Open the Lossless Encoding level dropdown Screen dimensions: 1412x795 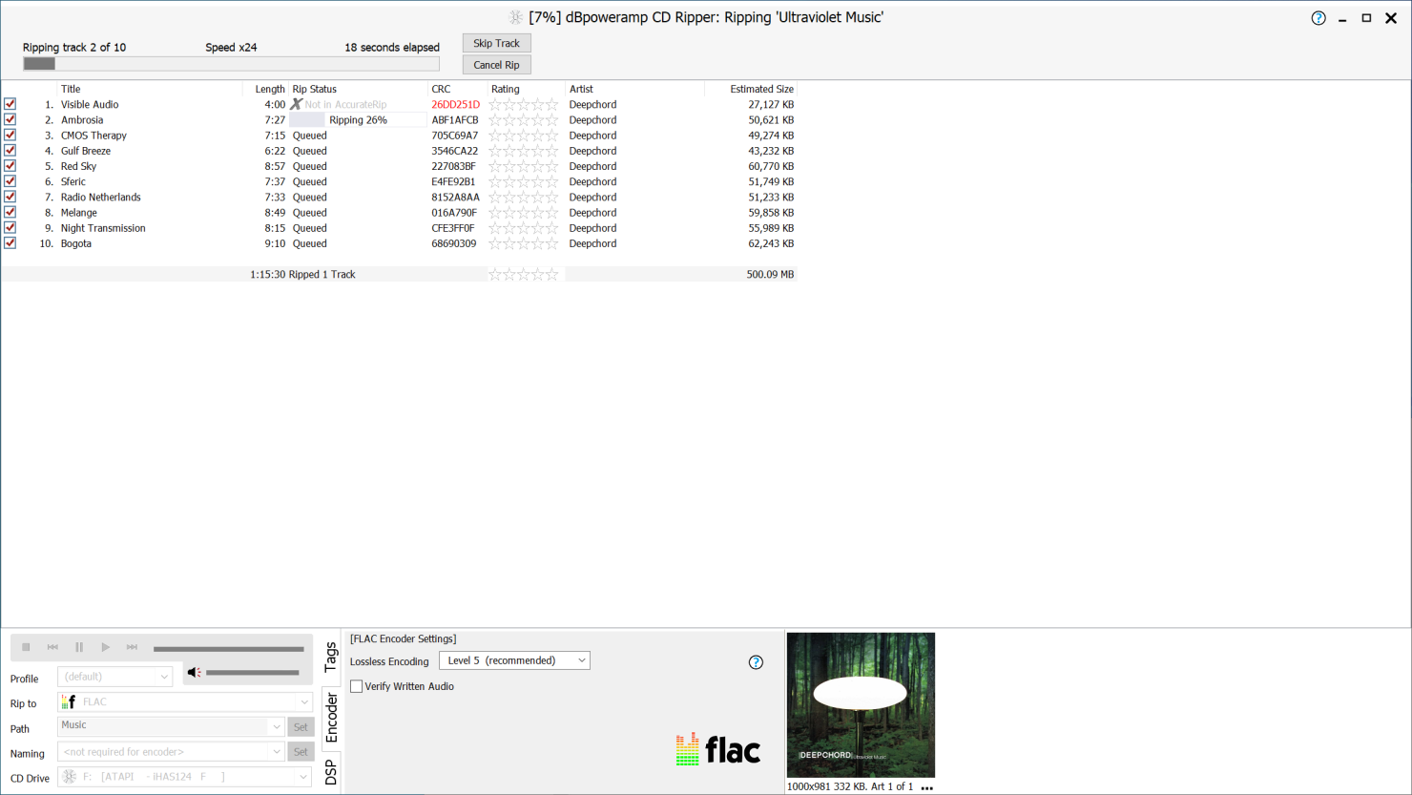point(514,660)
